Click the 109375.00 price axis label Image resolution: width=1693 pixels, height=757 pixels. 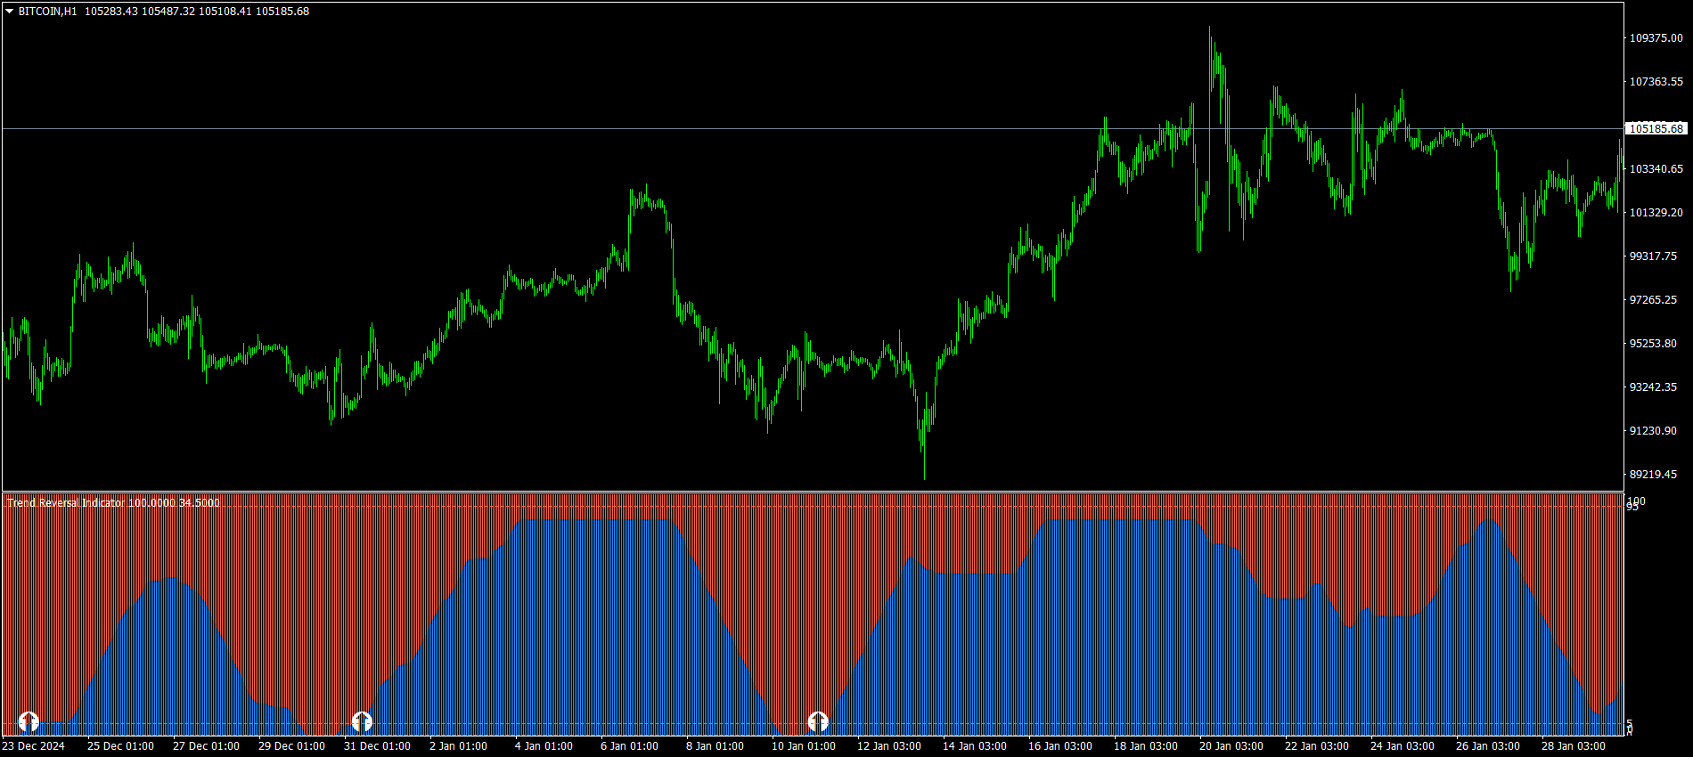click(1656, 38)
